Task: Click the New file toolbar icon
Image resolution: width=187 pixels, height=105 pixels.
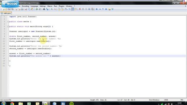Action: pos(3,9)
